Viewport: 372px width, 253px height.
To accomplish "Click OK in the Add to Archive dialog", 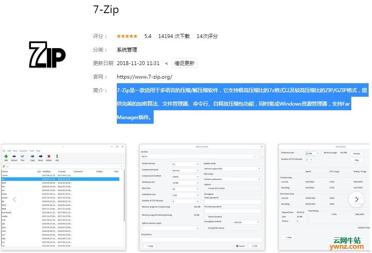I will [x=255, y=246].
